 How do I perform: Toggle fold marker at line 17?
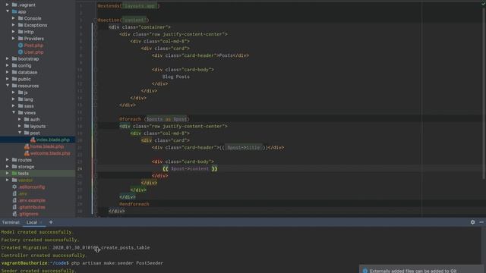[96, 119]
